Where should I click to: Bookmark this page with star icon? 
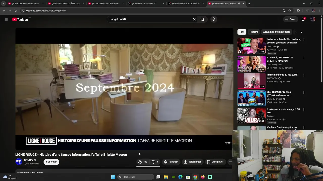pyautogui.click(x=290, y=11)
